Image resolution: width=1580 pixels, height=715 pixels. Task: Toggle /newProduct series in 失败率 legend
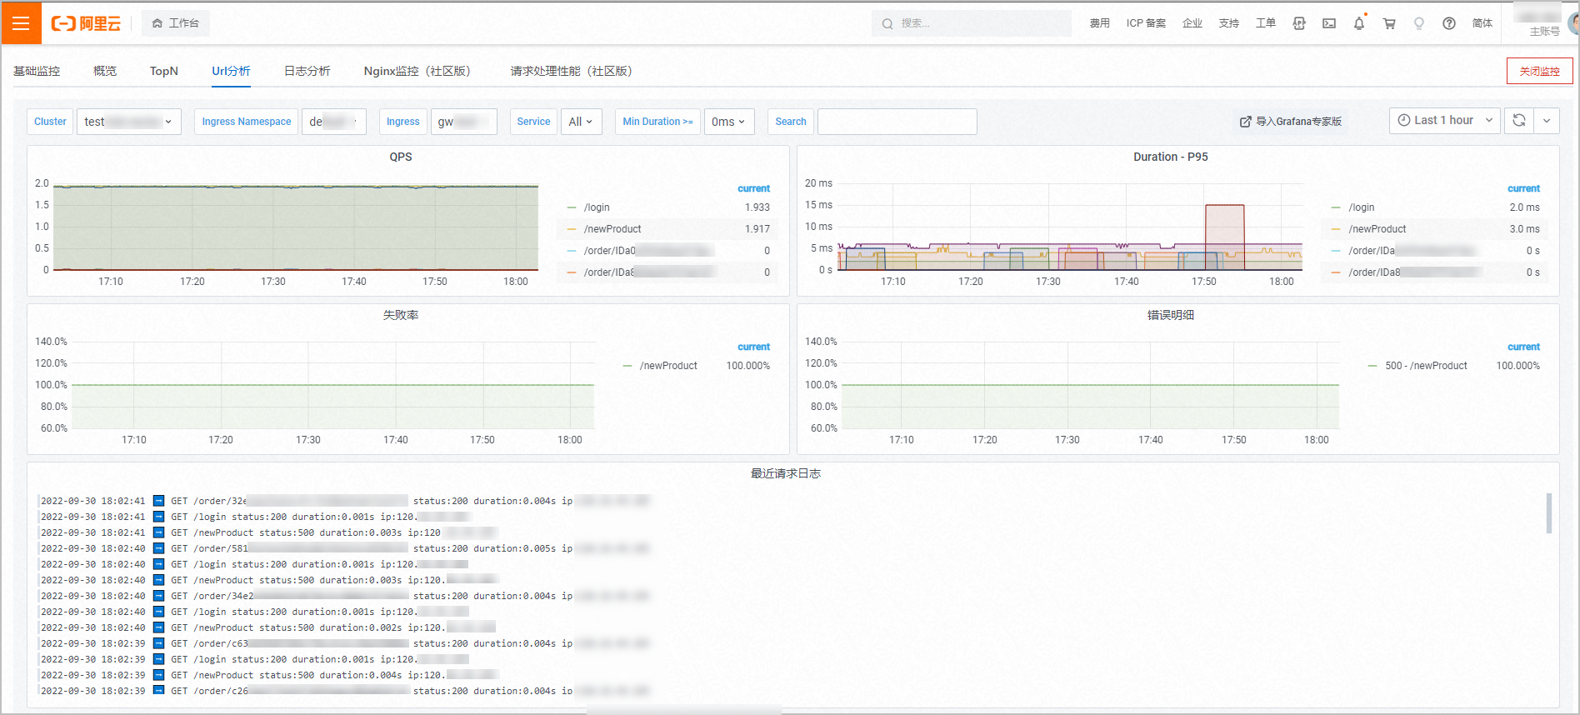[668, 366]
